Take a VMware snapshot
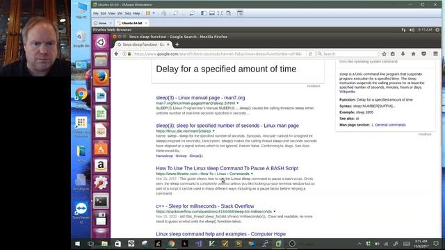Screen dimensions: 445x250 click(175, 13)
